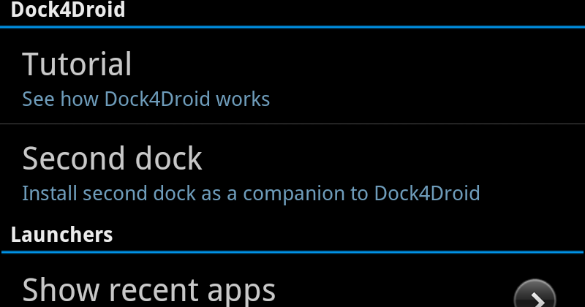Tap the word 'See' in the Tutorial description
585x307 pixels.
pyautogui.click(x=39, y=99)
